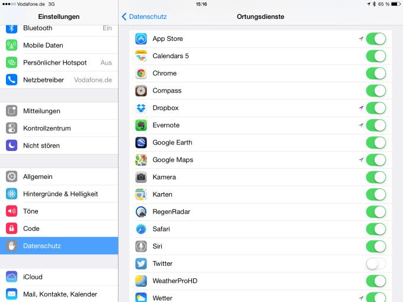Tap the Netzbetreiber phone icon
The image size is (403, 302).
click(x=12, y=80)
